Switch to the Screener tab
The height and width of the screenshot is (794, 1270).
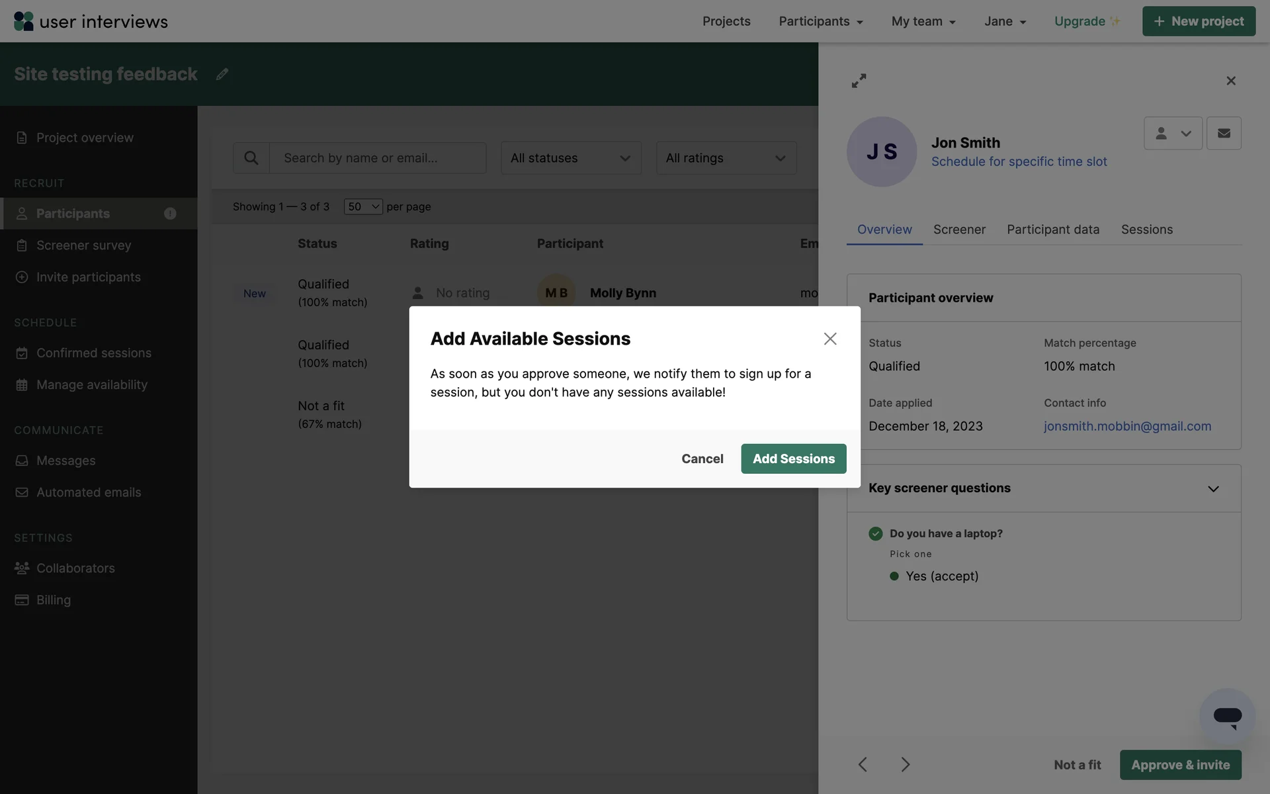(959, 230)
